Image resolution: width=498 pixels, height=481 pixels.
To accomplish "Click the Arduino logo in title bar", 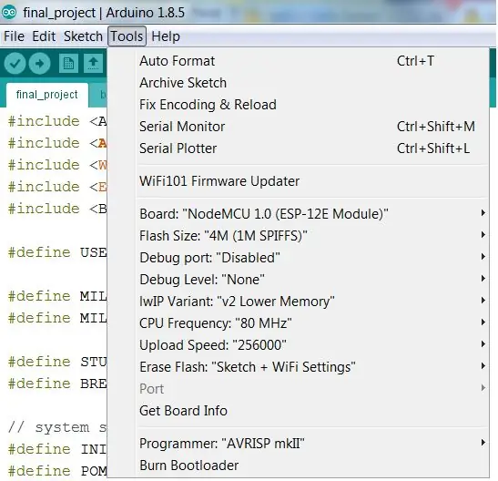I will point(9,12).
